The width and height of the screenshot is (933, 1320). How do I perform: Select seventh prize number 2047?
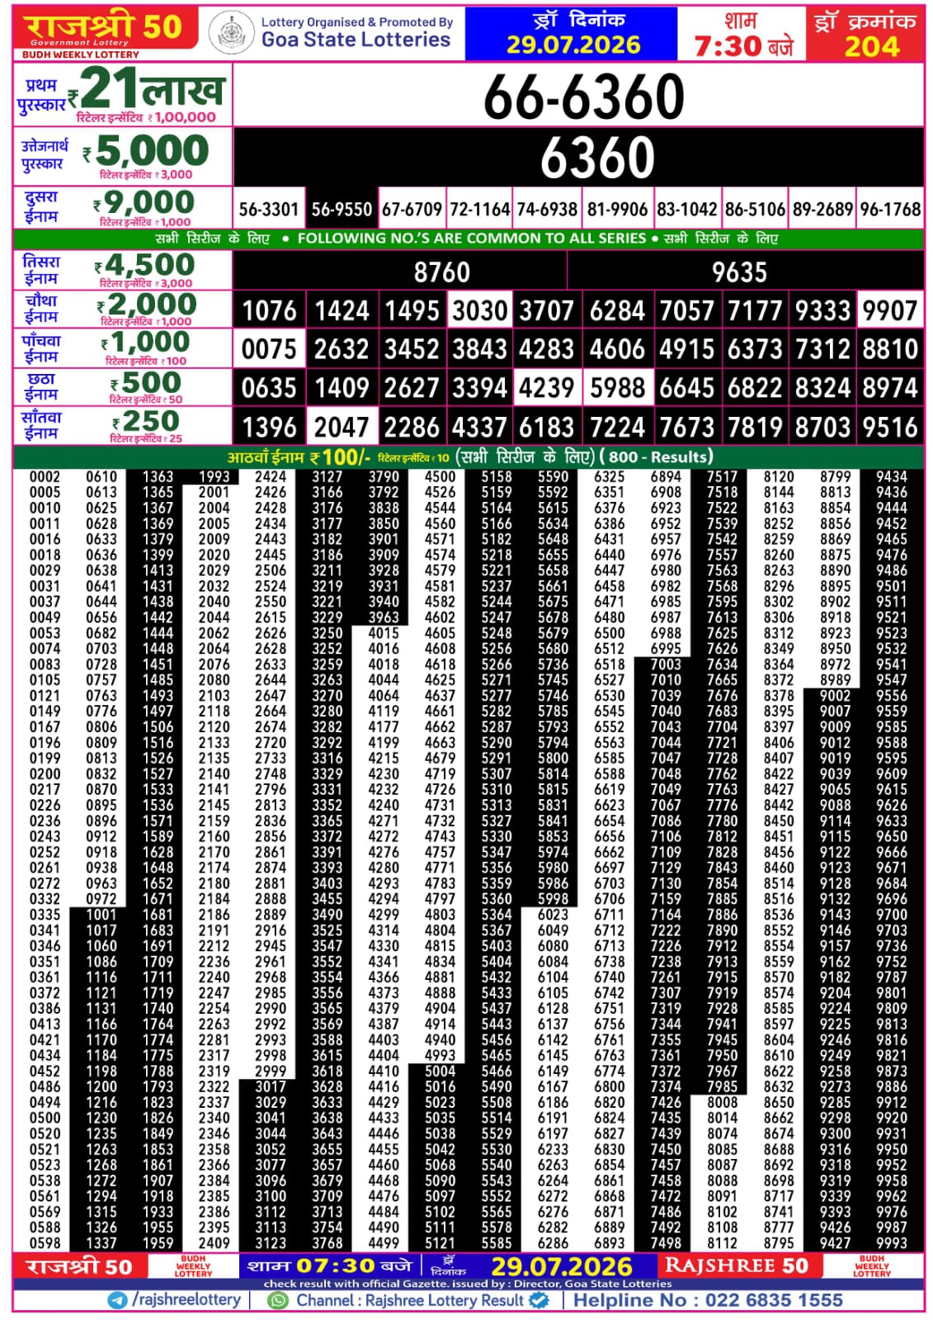pos(342,428)
